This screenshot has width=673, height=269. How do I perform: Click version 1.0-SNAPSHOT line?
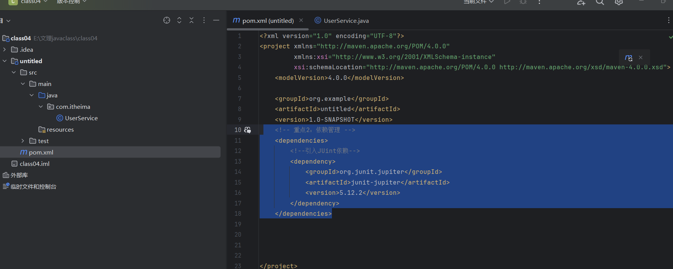tap(333, 119)
